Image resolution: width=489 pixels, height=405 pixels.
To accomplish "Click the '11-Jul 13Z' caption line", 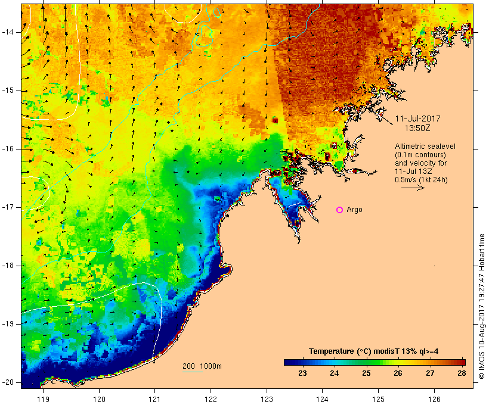I will 413,172.
